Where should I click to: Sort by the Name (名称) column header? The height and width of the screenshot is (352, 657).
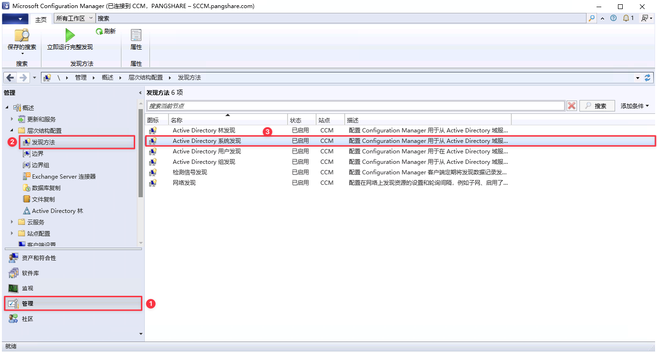tap(228, 120)
